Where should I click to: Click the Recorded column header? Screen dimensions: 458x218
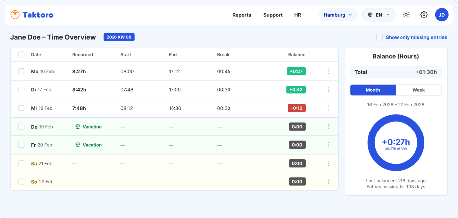coord(83,54)
